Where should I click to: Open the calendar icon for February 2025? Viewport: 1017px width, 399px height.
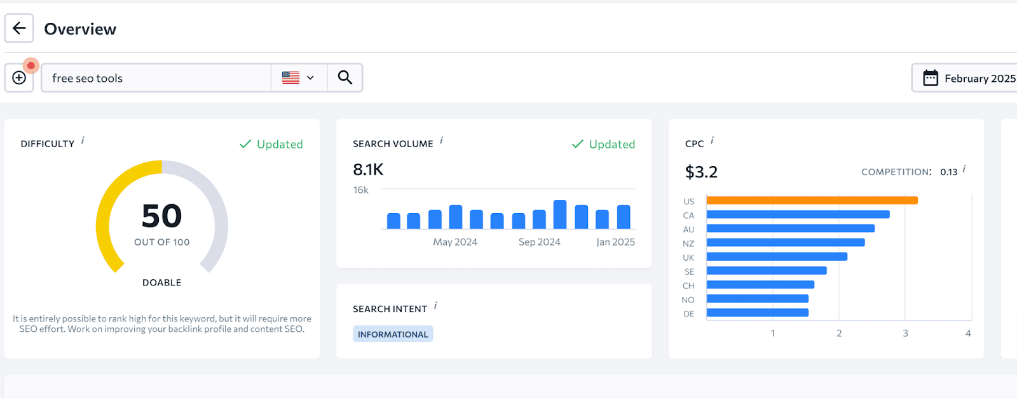point(930,78)
